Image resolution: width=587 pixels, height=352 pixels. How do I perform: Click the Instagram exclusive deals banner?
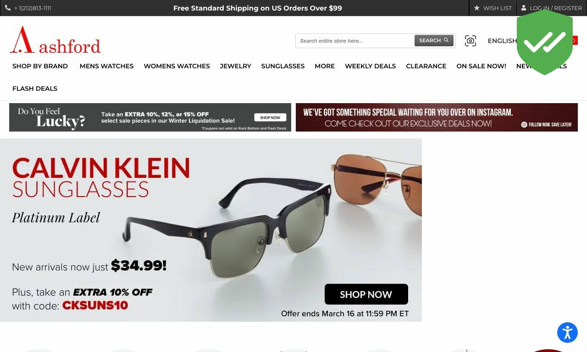point(437,117)
